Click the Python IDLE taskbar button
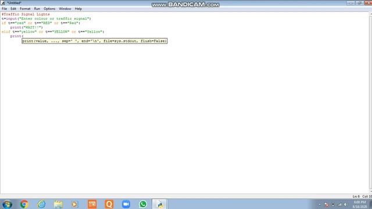The width and height of the screenshot is (372, 209). point(160,204)
